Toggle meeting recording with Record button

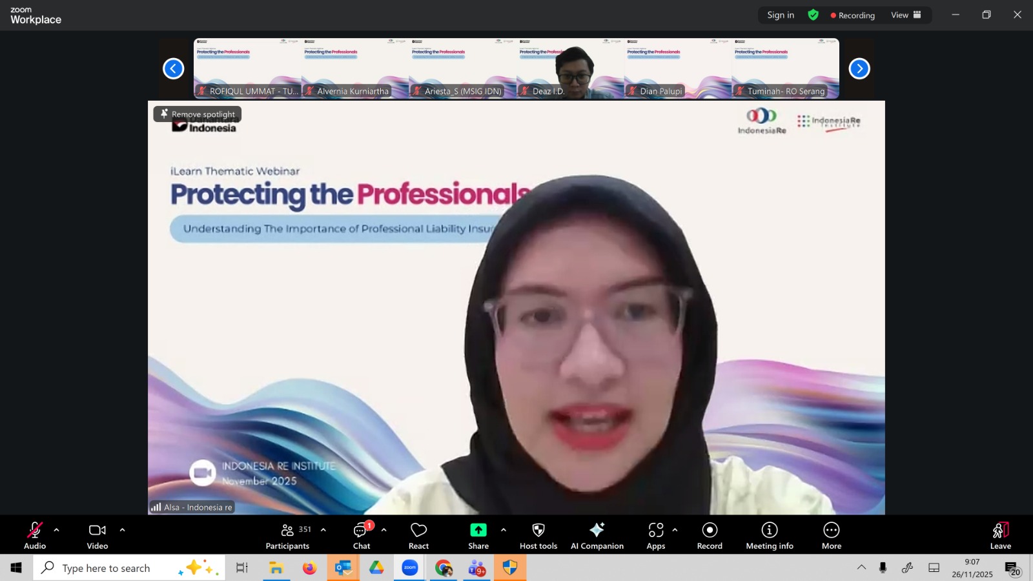tap(710, 536)
